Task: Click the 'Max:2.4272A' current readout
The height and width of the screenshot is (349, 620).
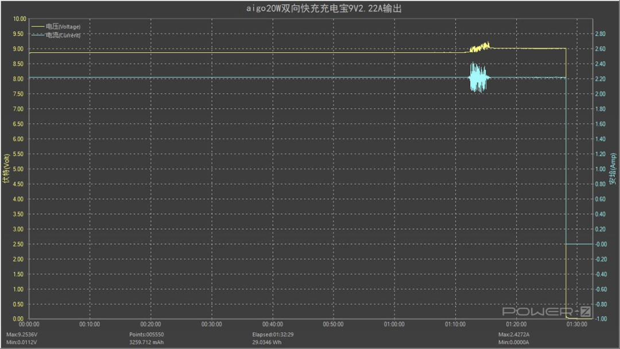Action: pyautogui.click(x=514, y=335)
